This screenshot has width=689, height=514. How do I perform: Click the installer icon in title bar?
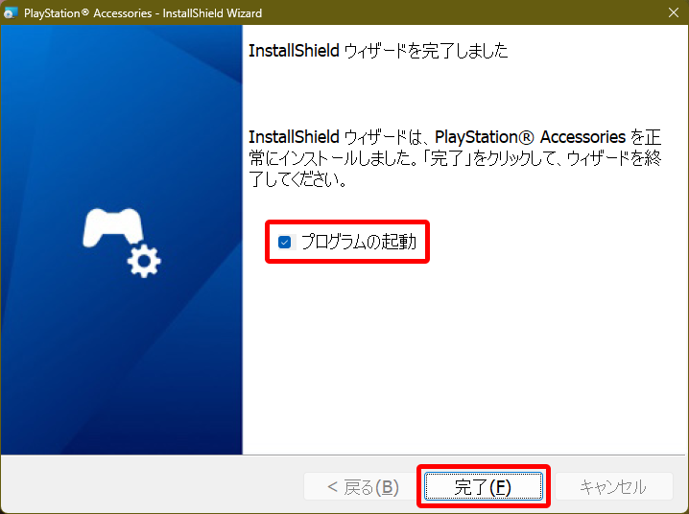click(x=10, y=12)
